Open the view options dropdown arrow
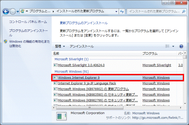Viewport: 189px width, 125px height. 173,46
